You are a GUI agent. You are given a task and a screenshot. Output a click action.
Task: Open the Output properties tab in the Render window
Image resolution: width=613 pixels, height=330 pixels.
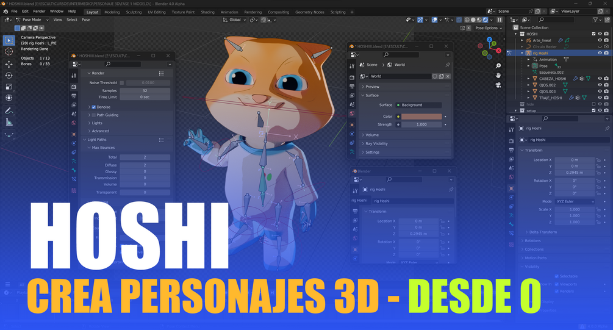tap(74, 96)
